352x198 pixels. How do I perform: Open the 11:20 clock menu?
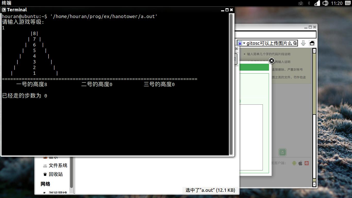(x=337, y=3)
